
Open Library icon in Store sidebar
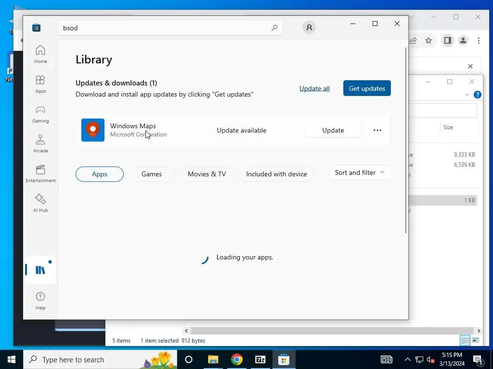pyautogui.click(x=40, y=270)
